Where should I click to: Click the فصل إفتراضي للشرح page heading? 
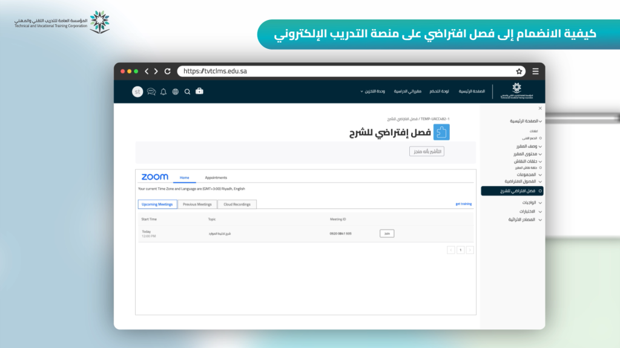click(390, 132)
